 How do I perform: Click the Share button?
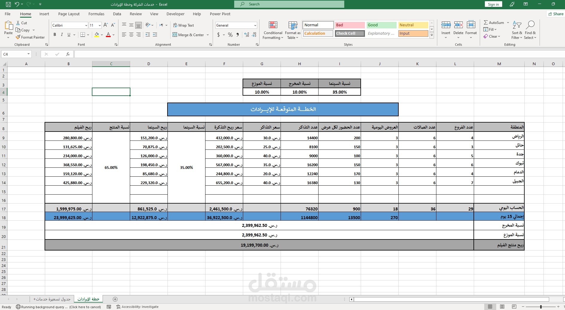(556, 14)
